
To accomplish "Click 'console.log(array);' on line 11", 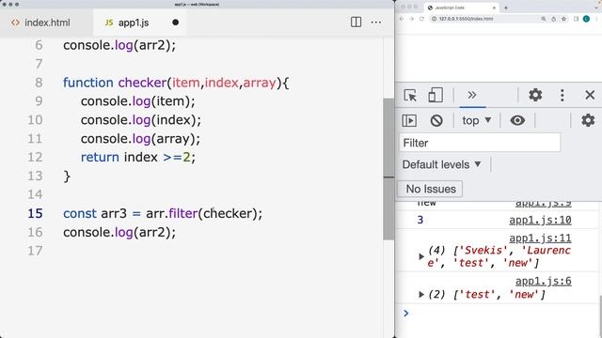I will pos(140,139).
